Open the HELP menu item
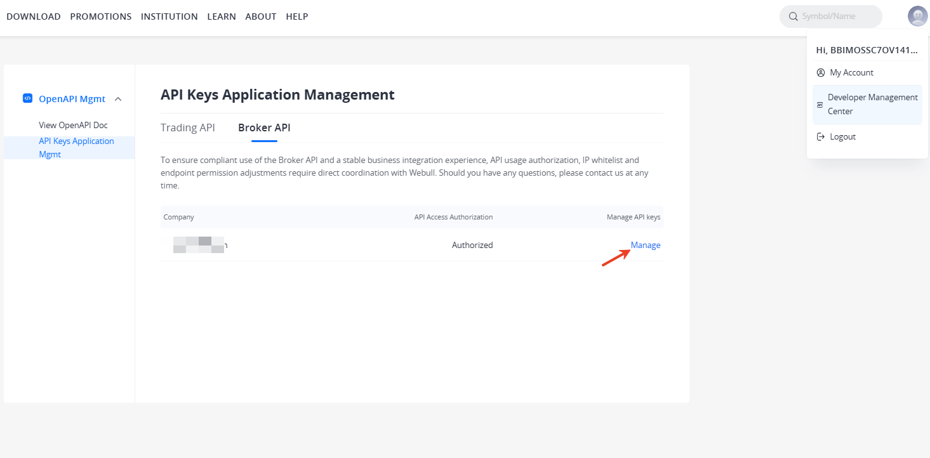The image size is (930, 458). pos(297,16)
